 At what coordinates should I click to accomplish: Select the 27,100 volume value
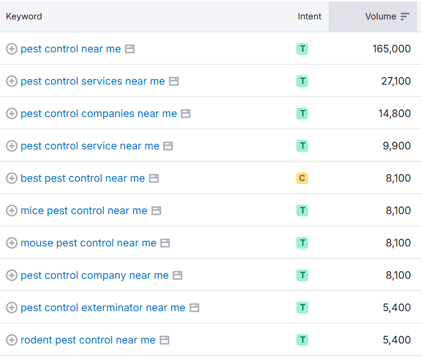(396, 81)
